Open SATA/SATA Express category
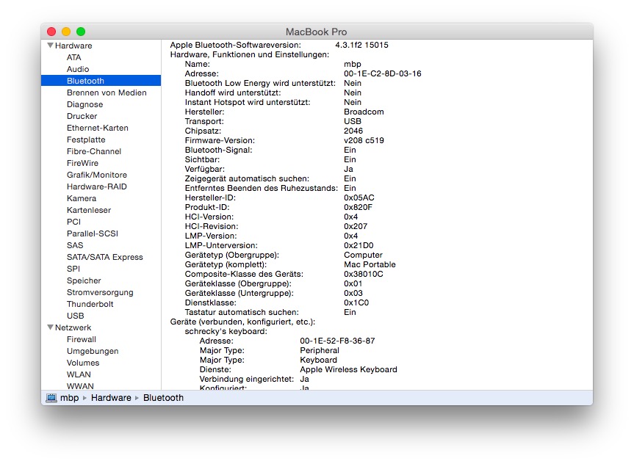 (x=105, y=257)
